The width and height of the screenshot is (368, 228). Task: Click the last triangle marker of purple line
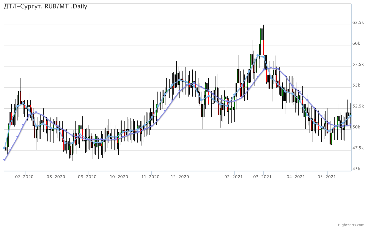350,125
